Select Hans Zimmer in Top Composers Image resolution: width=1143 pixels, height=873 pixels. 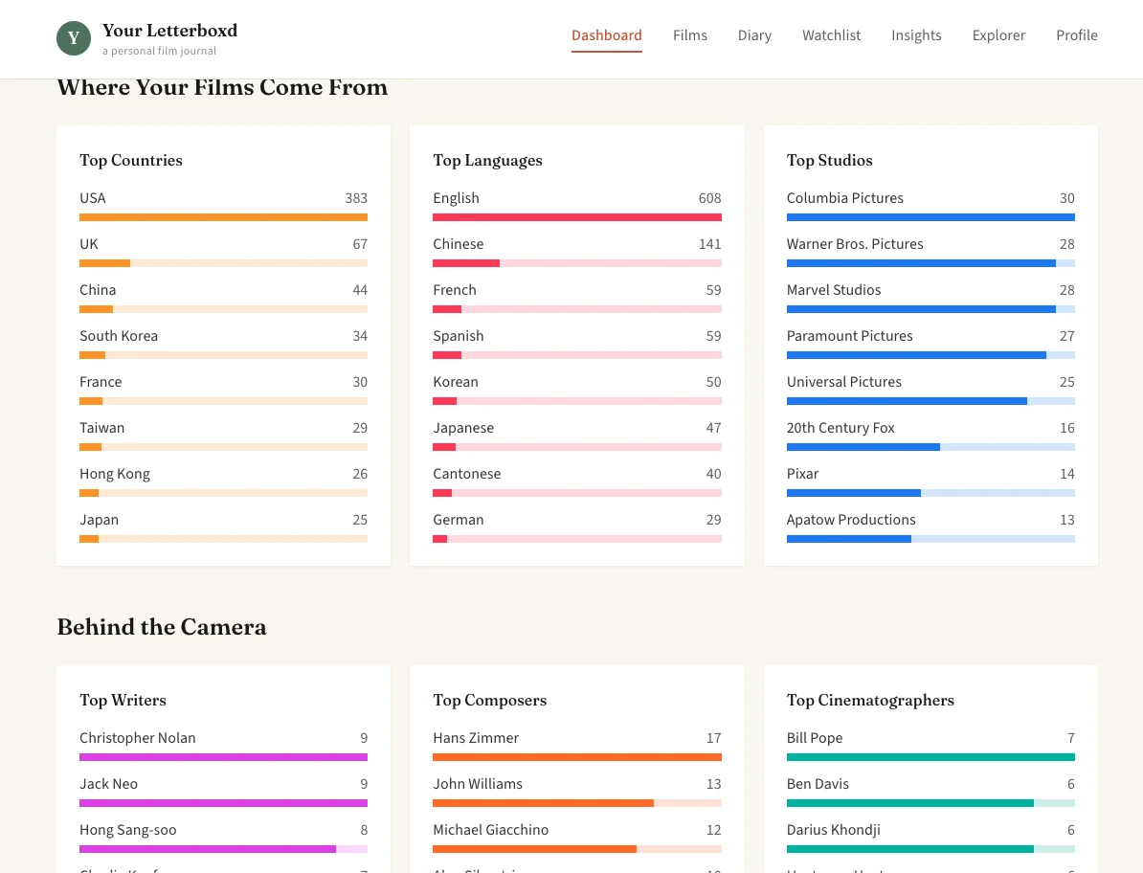476,738
